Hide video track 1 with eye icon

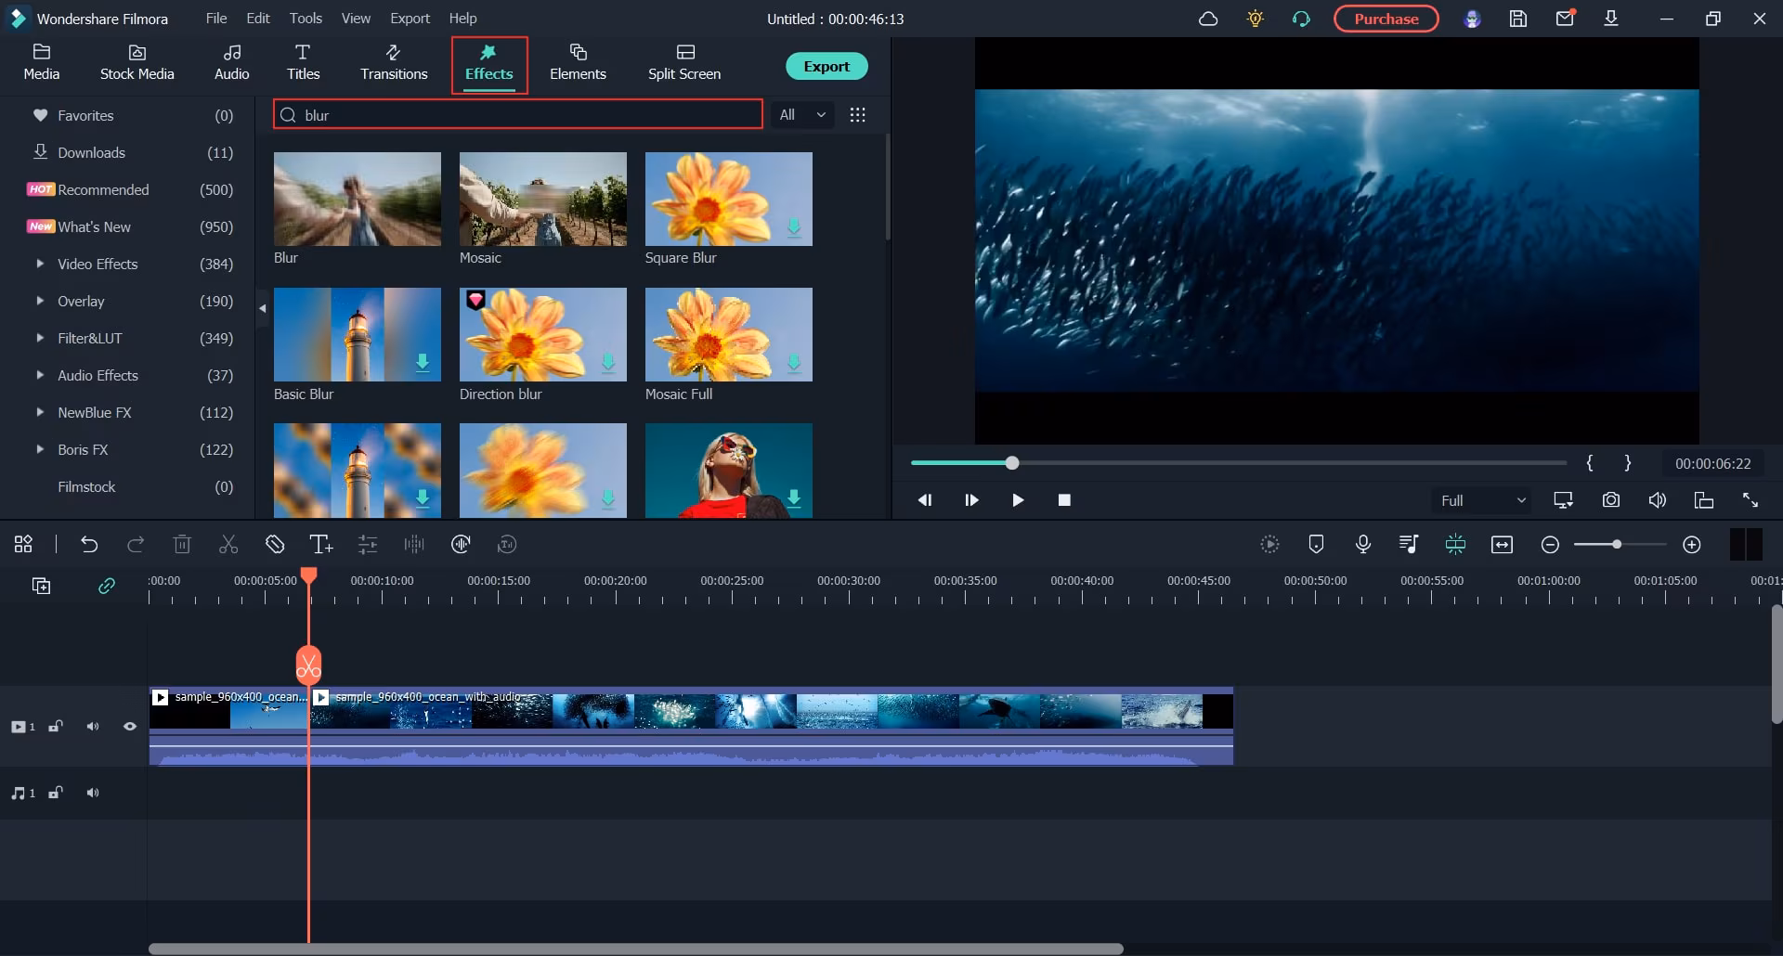pyautogui.click(x=130, y=727)
